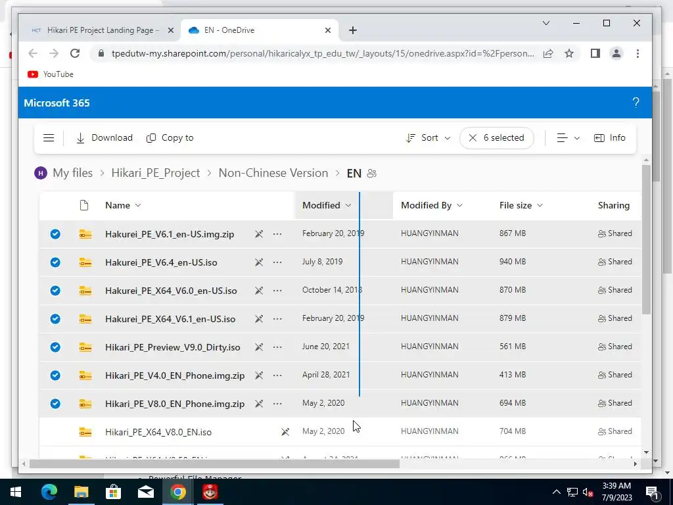673x505 pixels.
Task: Uncheck Hikari_PE_V4.0_EN_Phone.img.zip selection circle
Action: pos(55,375)
